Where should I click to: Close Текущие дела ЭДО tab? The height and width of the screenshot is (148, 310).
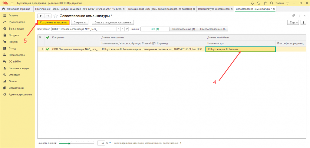[x=194, y=9]
